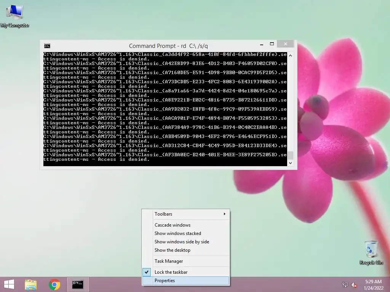
Task: Click the Command Prompt scroll down arrow
Action: [x=290, y=163]
